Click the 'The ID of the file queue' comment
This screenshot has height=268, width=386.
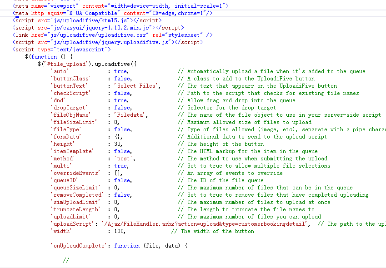[221, 180]
